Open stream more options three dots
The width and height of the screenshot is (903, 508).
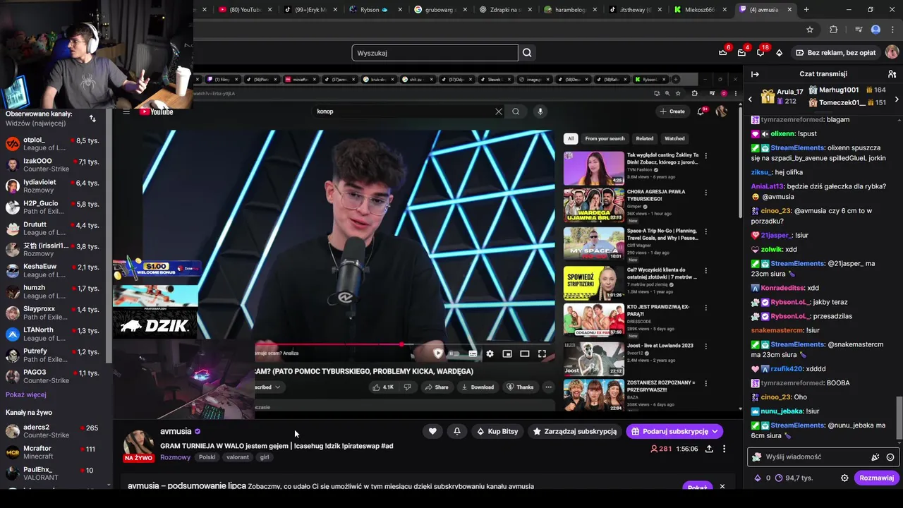(x=724, y=449)
